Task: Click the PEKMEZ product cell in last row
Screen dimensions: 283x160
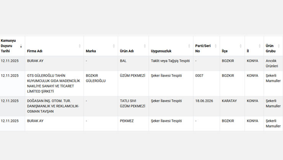Action: [x=127, y=121]
